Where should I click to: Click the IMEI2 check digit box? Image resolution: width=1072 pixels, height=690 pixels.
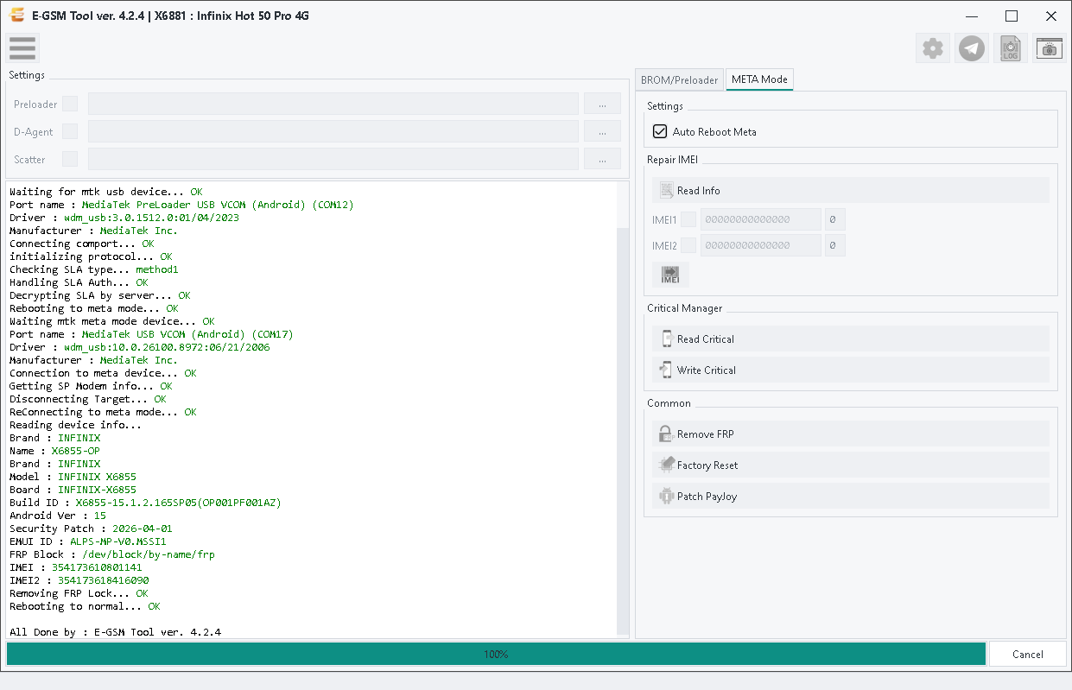[x=834, y=245]
